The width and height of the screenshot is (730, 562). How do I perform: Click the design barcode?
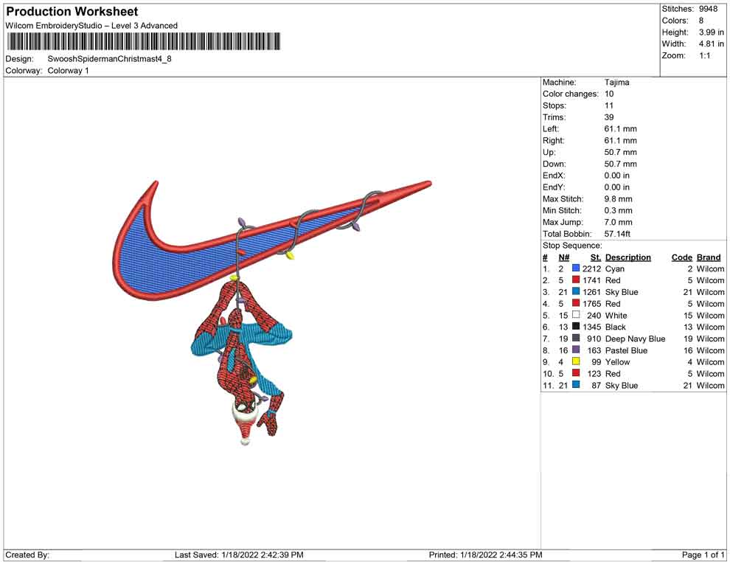pos(144,41)
